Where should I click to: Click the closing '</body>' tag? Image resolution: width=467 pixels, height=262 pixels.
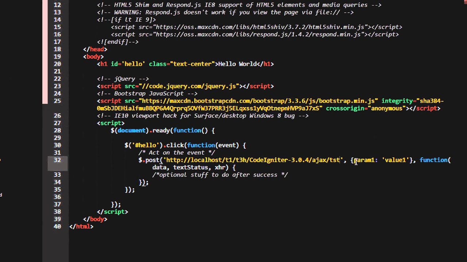[x=95, y=219]
